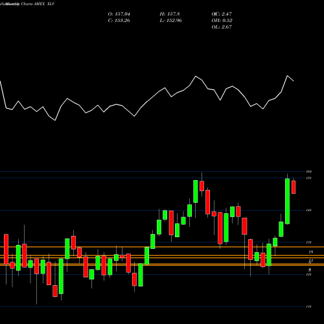Click the high value H: 157.8
Screen dimensions: 324x324
[170, 14]
